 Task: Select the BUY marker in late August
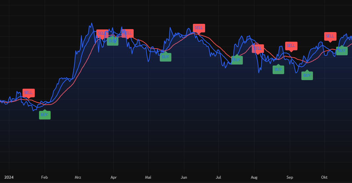pyautogui.click(x=278, y=69)
